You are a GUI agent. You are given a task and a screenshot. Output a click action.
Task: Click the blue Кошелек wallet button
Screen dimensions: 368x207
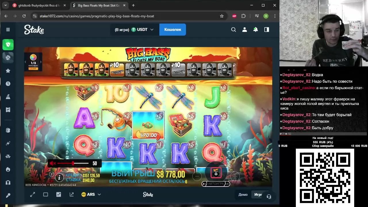coord(172,30)
